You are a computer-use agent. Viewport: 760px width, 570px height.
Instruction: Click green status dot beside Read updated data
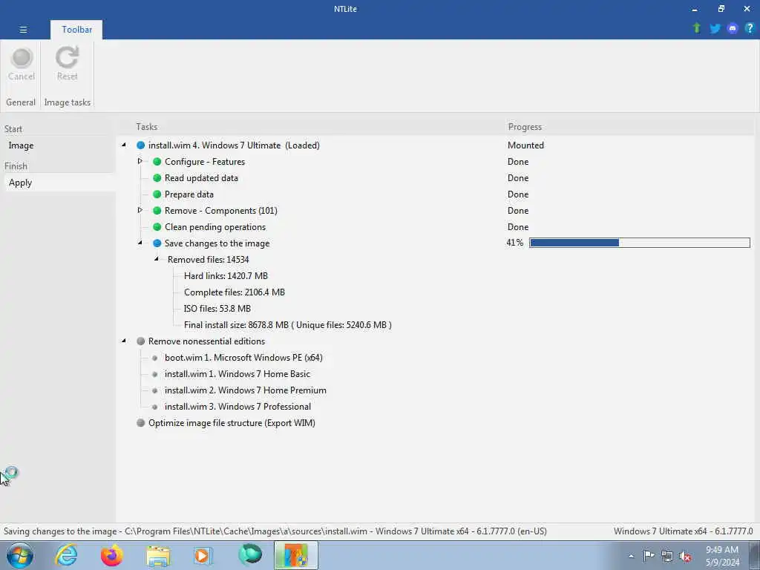pos(157,178)
